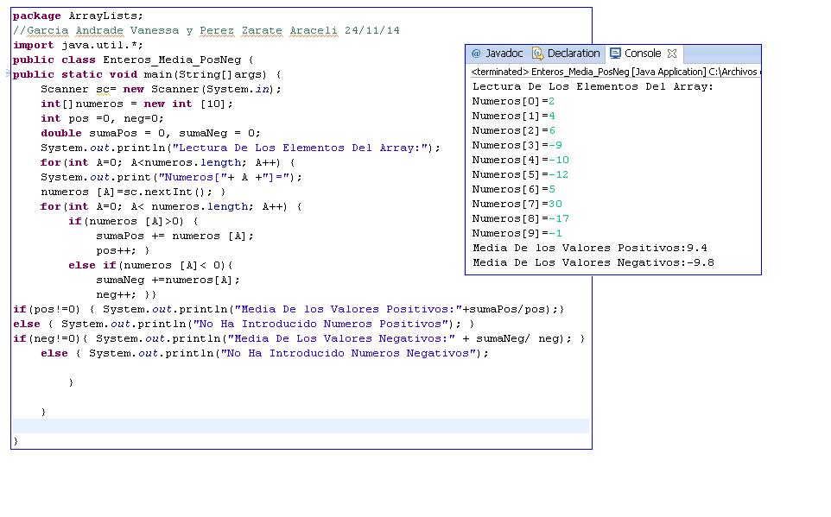The image size is (831, 517).
Task: Click console line Numeros[0]=2
Action: point(514,101)
